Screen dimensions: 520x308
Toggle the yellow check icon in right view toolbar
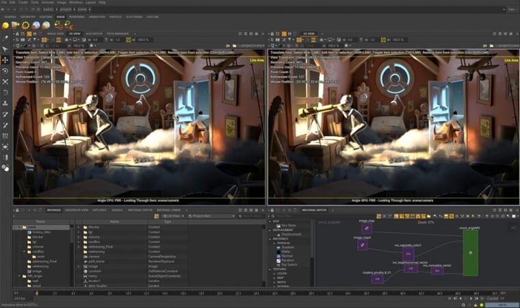point(383,40)
